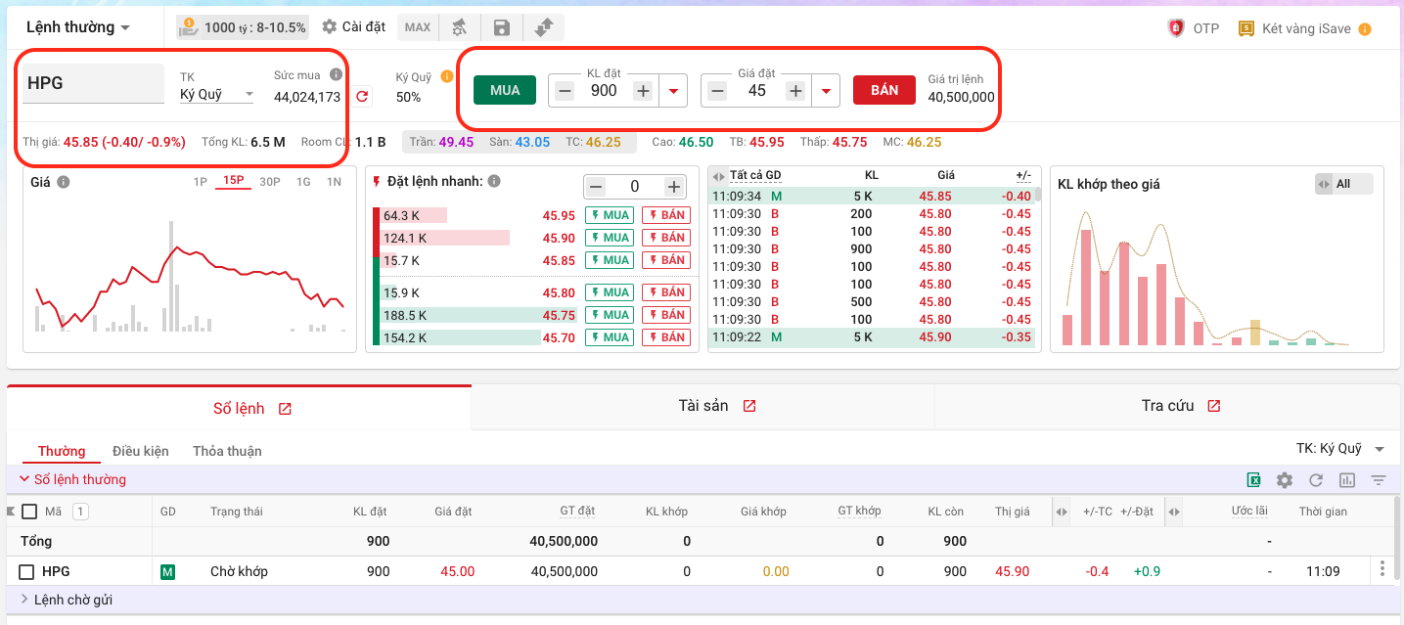
Task: Click the info icon beside Giá chart title
Action: [64, 182]
